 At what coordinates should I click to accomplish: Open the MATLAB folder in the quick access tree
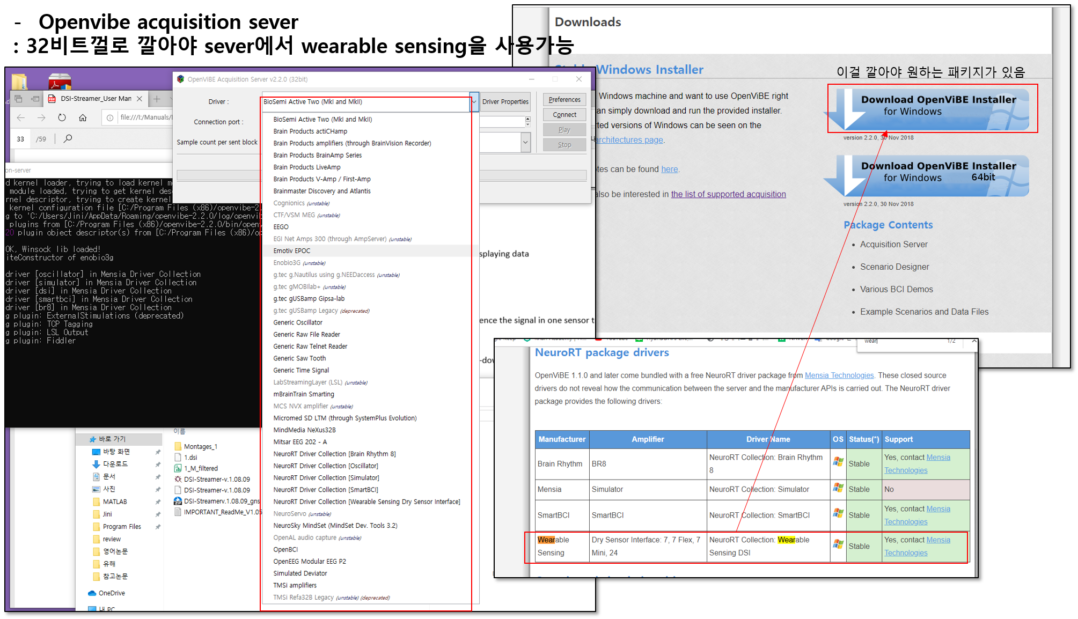115,502
